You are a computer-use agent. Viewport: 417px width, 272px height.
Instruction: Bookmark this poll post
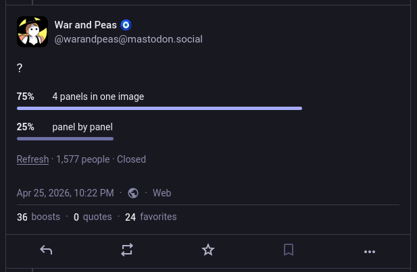[x=289, y=250]
